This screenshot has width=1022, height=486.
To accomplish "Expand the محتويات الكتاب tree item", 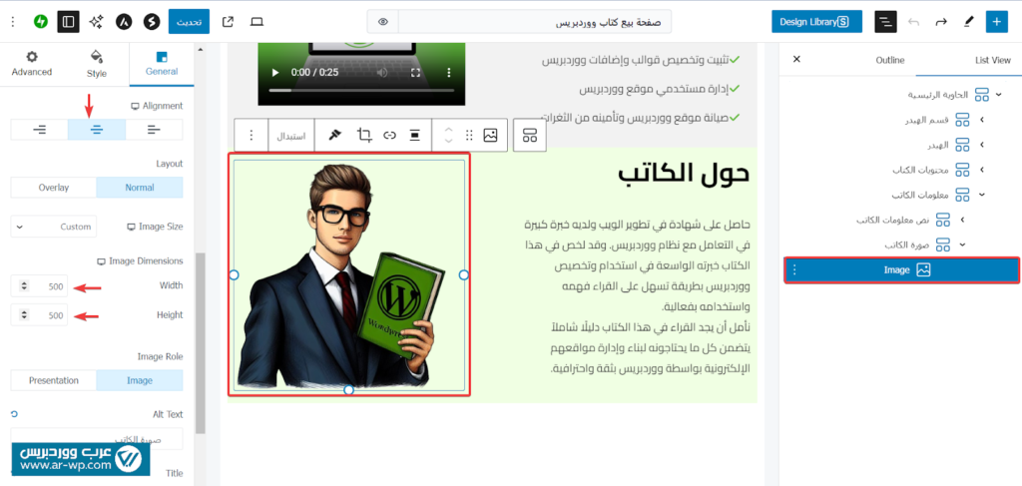I will (x=982, y=170).
